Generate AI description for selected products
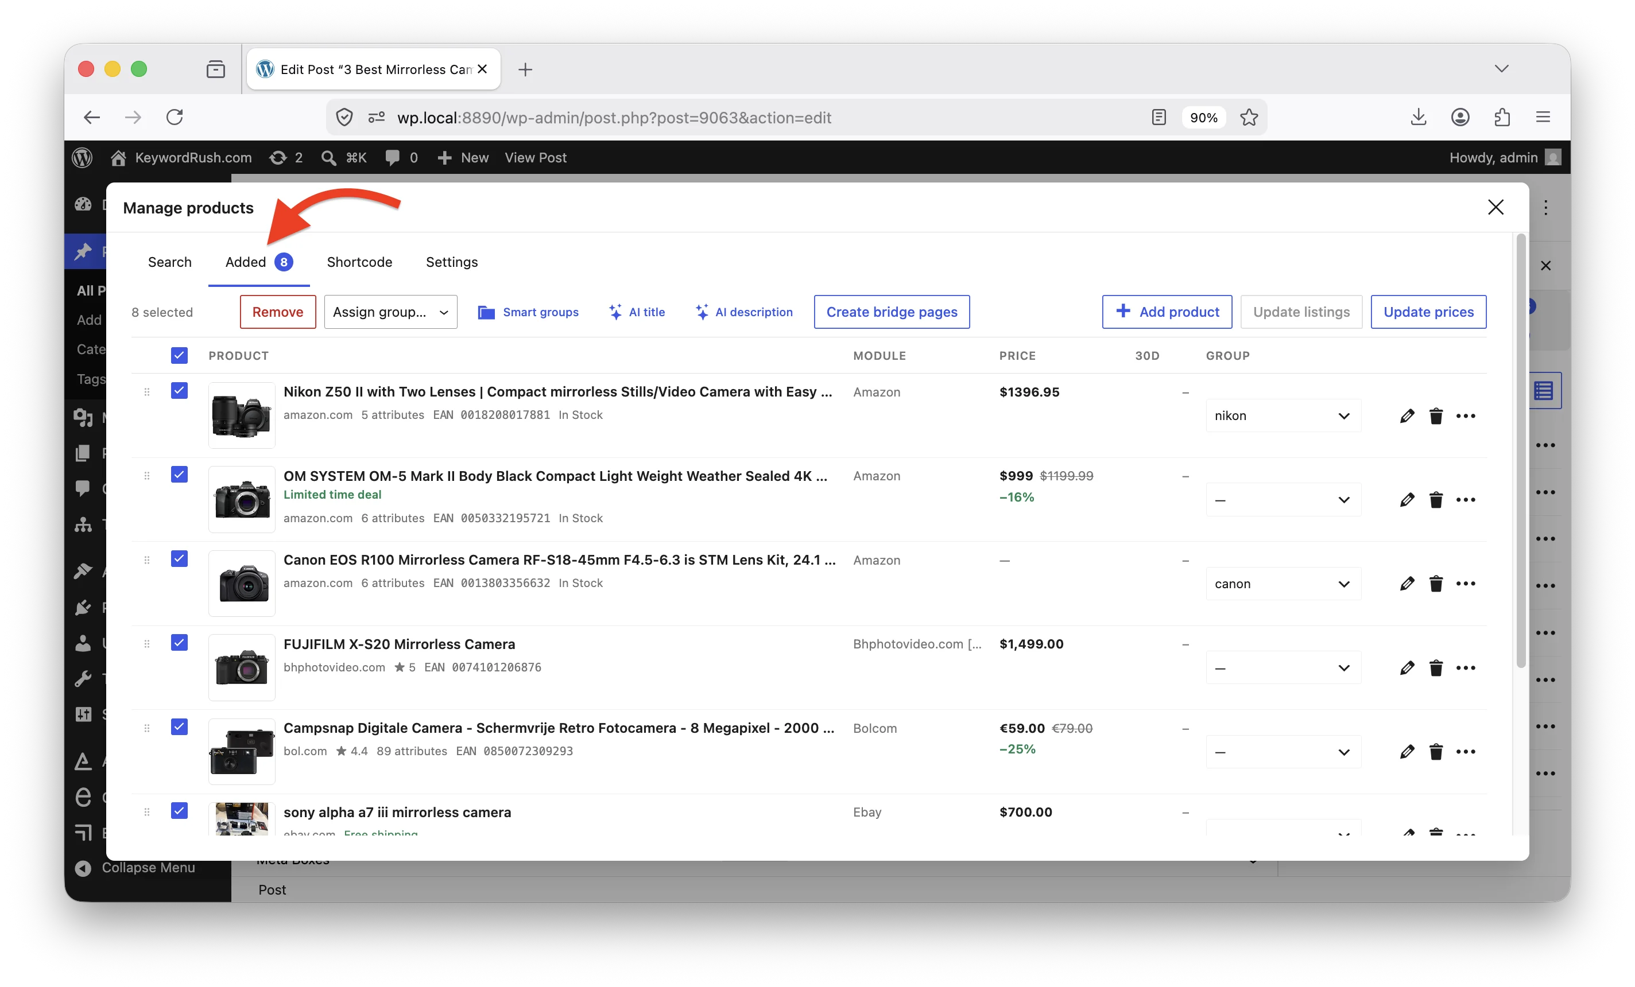Screen dimensions: 1635x987 click(744, 312)
